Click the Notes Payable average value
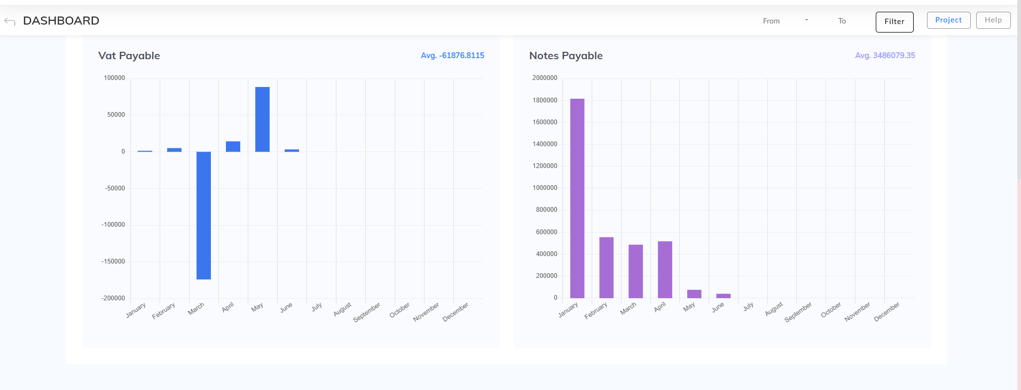 885,55
